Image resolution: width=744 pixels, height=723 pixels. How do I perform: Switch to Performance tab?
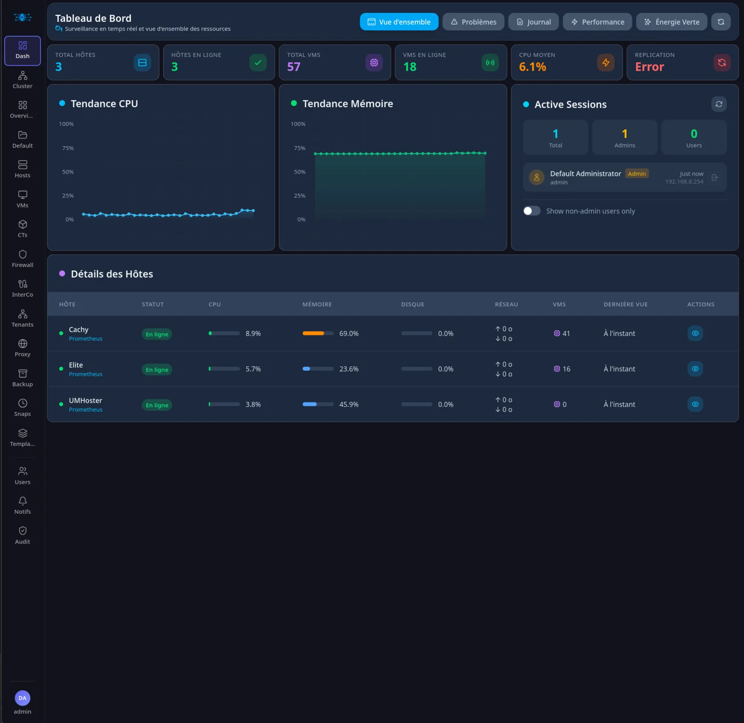click(x=598, y=22)
